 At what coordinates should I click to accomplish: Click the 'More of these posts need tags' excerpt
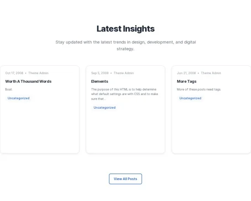pyautogui.click(x=199, y=89)
